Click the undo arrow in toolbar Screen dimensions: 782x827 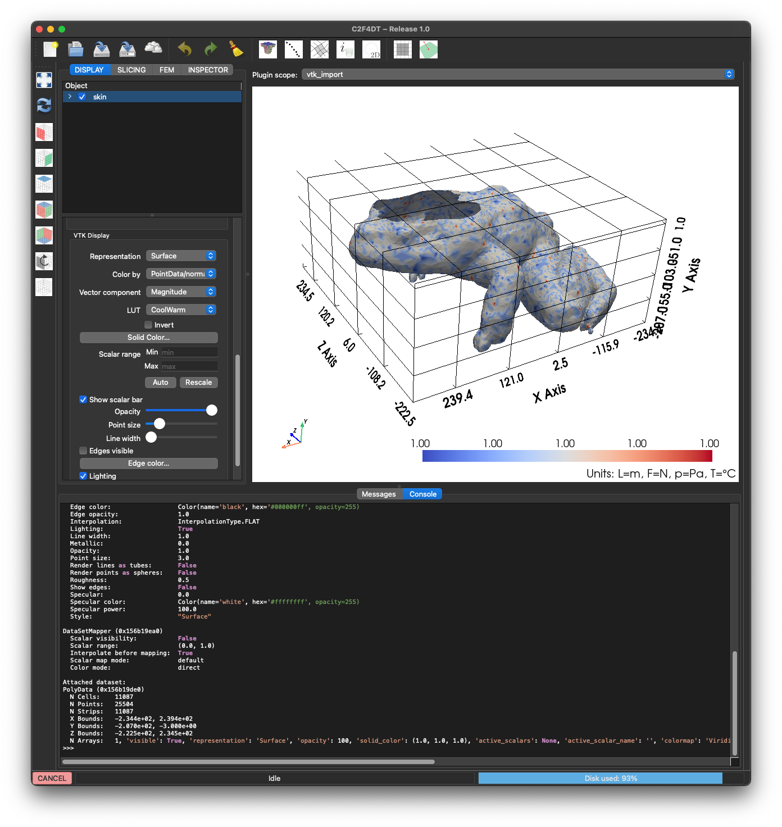pyautogui.click(x=184, y=49)
